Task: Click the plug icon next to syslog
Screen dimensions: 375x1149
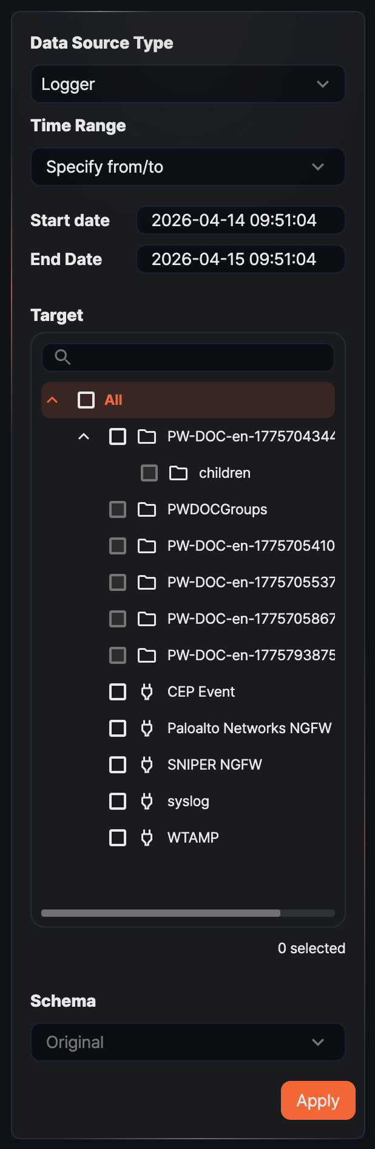Action: click(147, 801)
